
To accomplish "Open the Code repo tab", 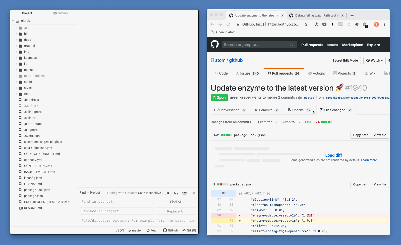I will (x=221, y=73).
